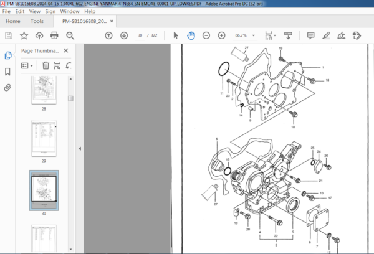Select the Highlight text pen tool
The height and width of the screenshot is (254, 374).
[326, 35]
